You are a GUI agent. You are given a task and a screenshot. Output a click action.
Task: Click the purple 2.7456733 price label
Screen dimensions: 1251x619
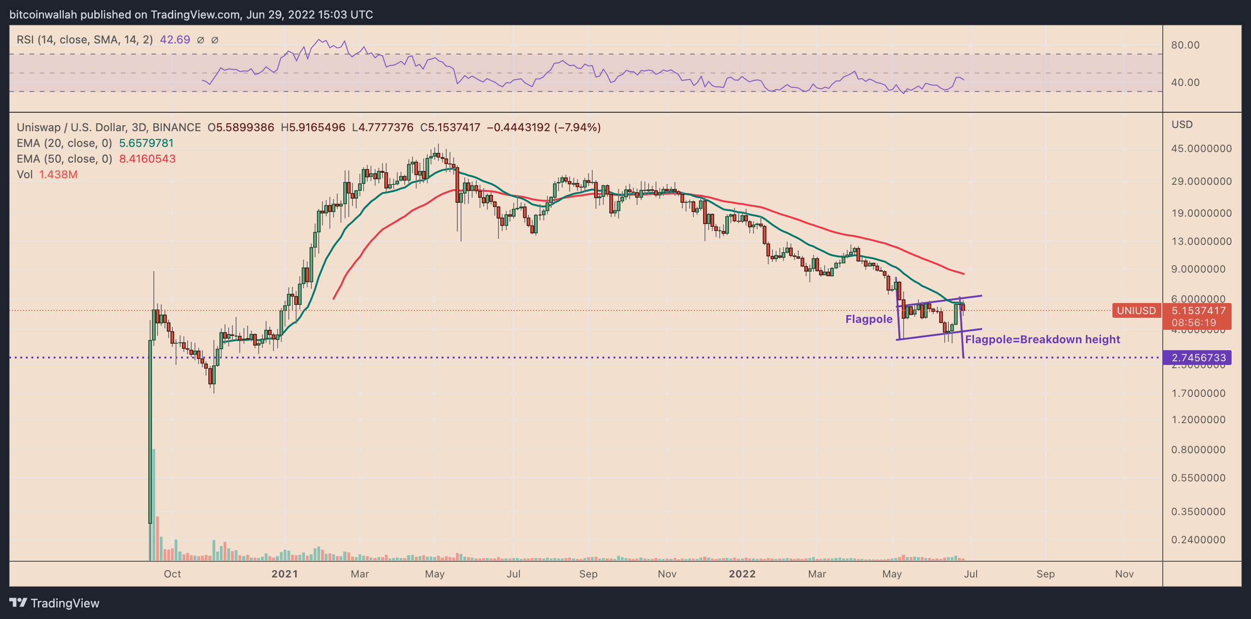tap(1198, 358)
